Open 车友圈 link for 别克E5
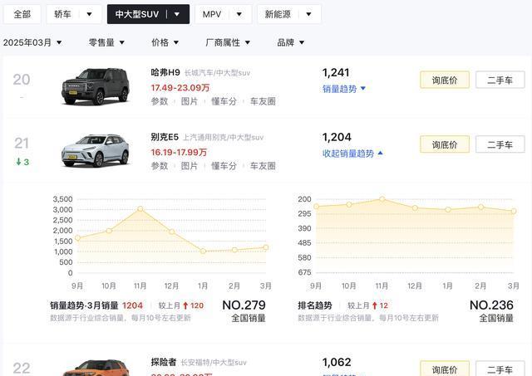532x376 pixels. (263, 166)
